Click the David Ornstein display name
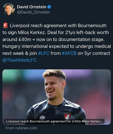The width and height of the screenshot is (113, 134). pyautogui.click(x=32, y=7)
